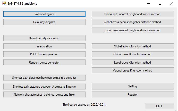Maximize the SANET 4.1 Standalone window
Image resolution: width=178 pixels, height=111 pixels.
coord(160,3)
